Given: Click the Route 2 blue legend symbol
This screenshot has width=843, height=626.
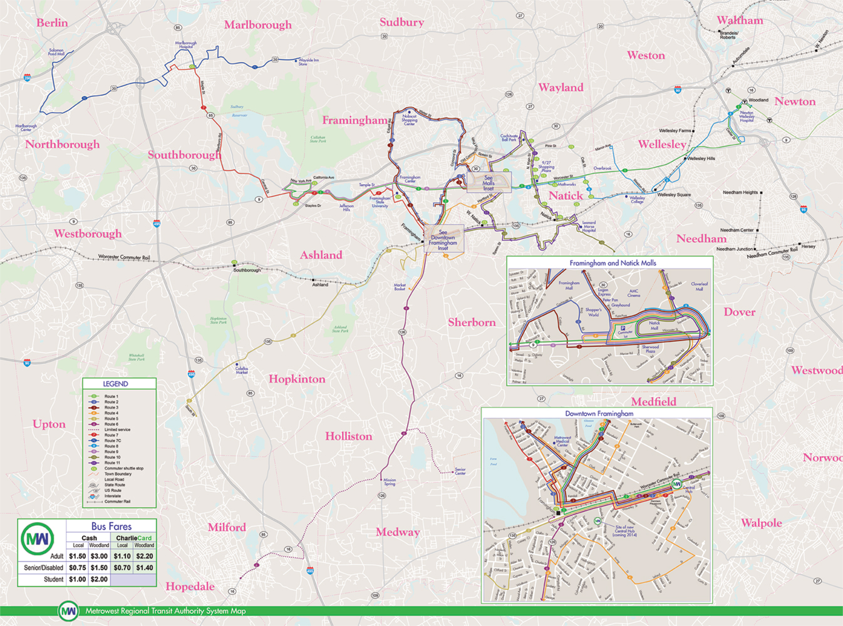Looking at the screenshot, I should click(x=93, y=402).
